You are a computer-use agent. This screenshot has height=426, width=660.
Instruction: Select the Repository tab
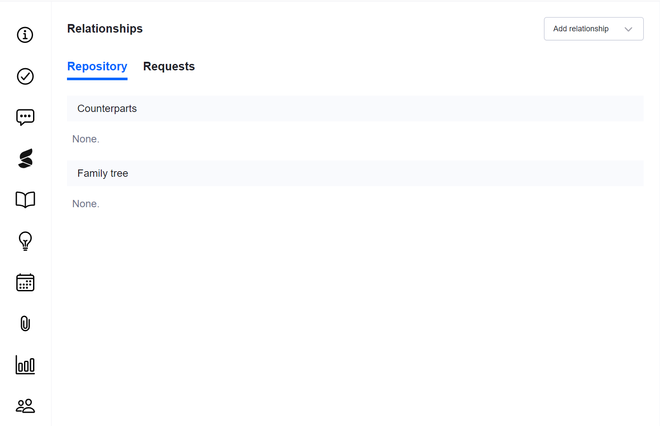click(x=97, y=66)
